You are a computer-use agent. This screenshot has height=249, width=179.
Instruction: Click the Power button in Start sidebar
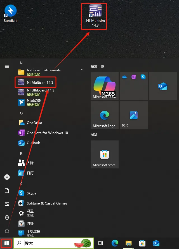[7, 231]
